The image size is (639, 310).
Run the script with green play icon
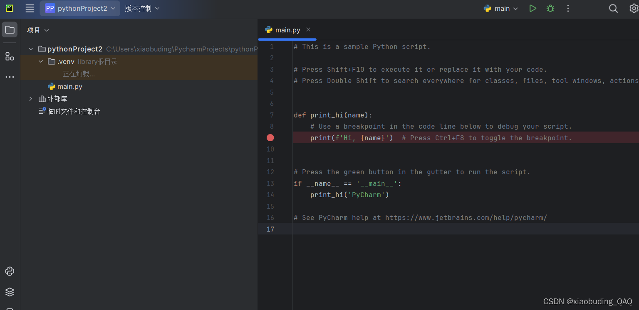pos(532,8)
